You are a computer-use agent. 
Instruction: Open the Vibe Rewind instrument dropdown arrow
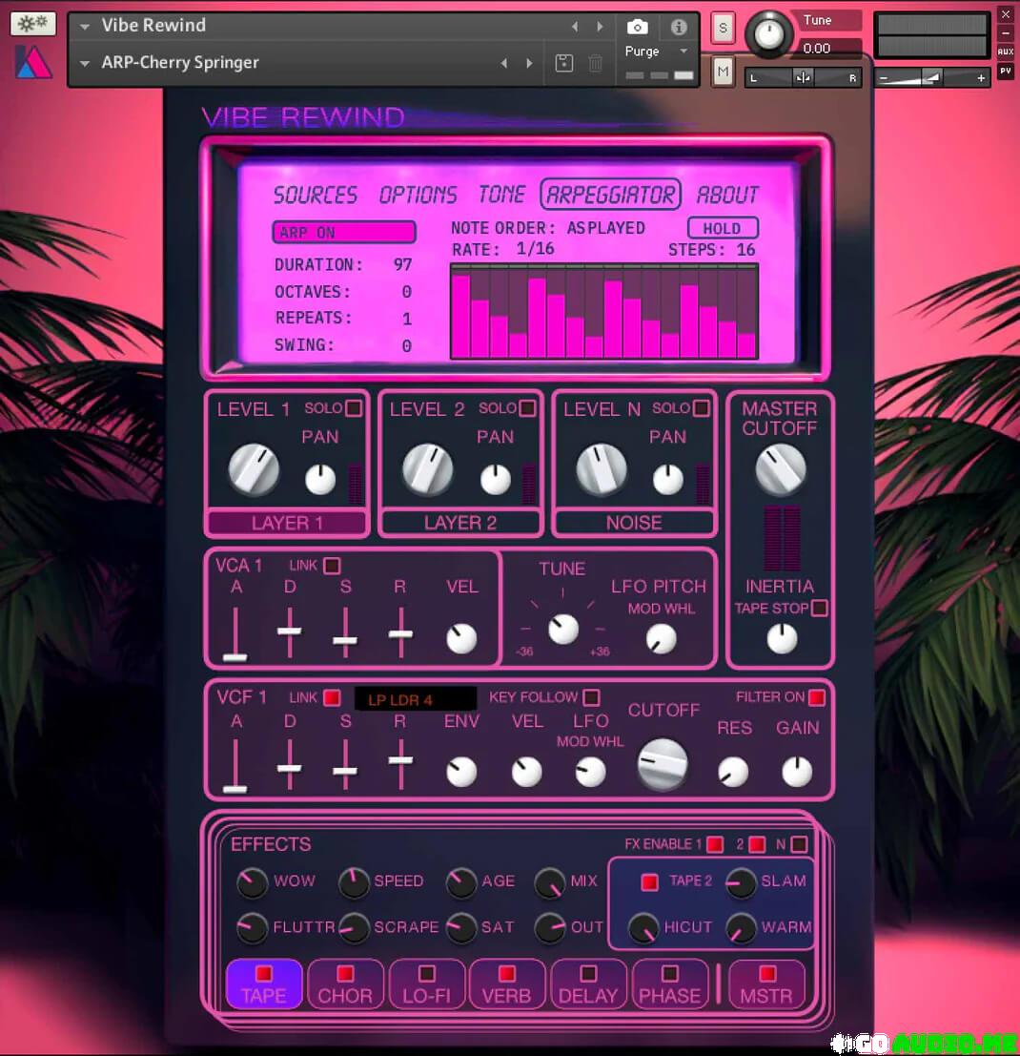pos(85,27)
